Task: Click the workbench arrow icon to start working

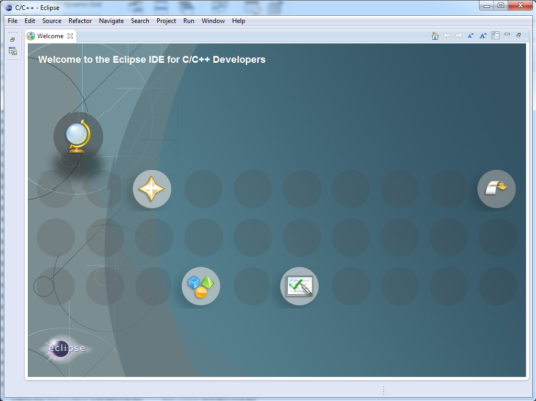Action: [496, 189]
